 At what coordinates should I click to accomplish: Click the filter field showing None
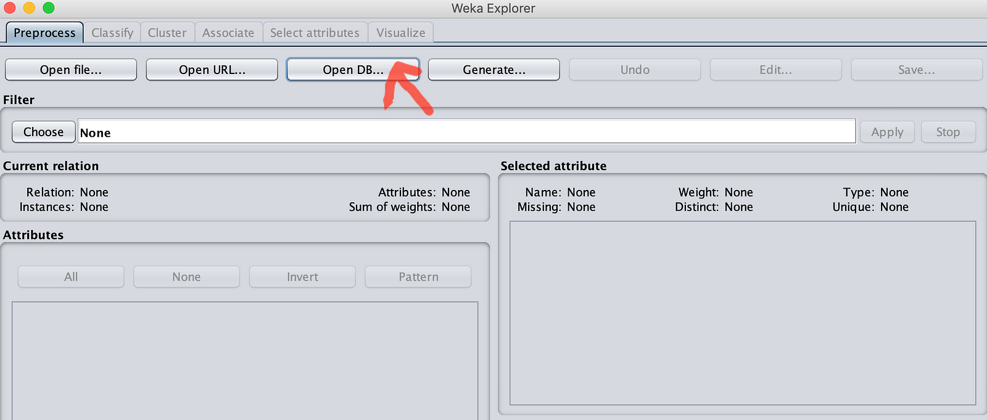click(x=466, y=132)
